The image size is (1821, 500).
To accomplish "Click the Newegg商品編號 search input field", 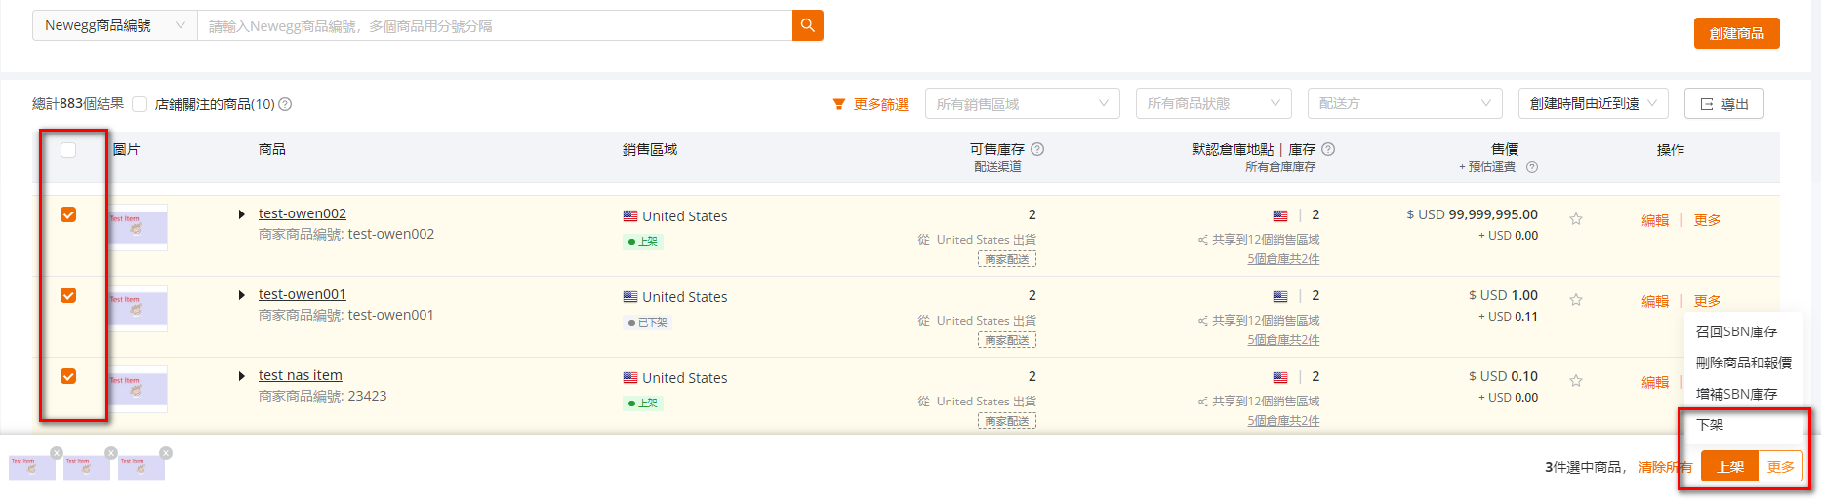I will (495, 25).
